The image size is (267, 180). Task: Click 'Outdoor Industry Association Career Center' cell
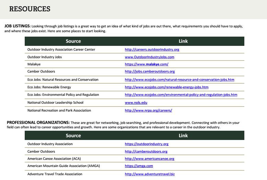pos(61,50)
